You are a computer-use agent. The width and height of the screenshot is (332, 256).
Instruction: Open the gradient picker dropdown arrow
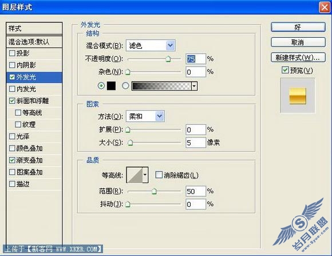coord(194,86)
